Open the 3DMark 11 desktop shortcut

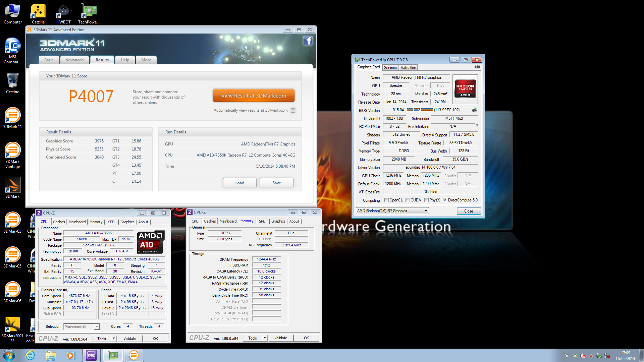pos(12,118)
